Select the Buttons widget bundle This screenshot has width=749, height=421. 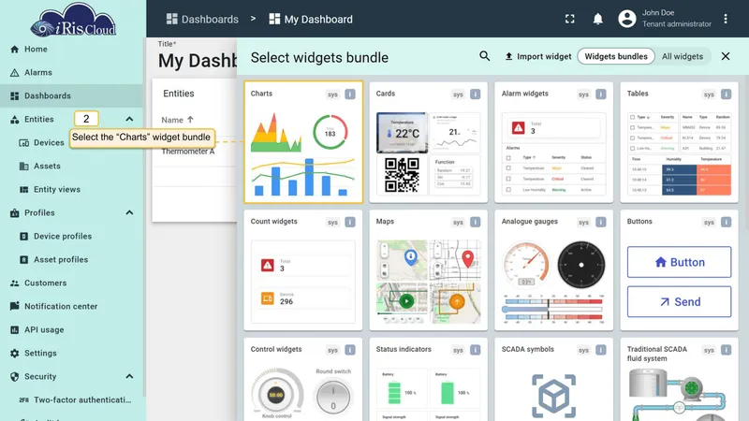[x=680, y=270]
